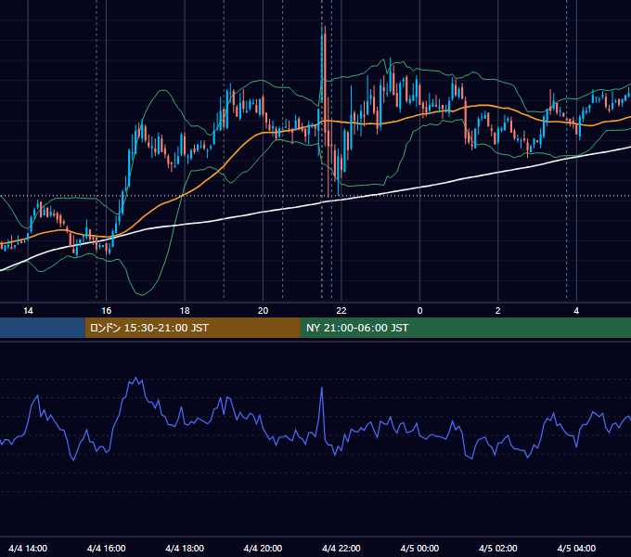This screenshot has width=631, height=557.
Task: Click the 4/4 16:00 label on indicator axis
Action: click(106, 548)
